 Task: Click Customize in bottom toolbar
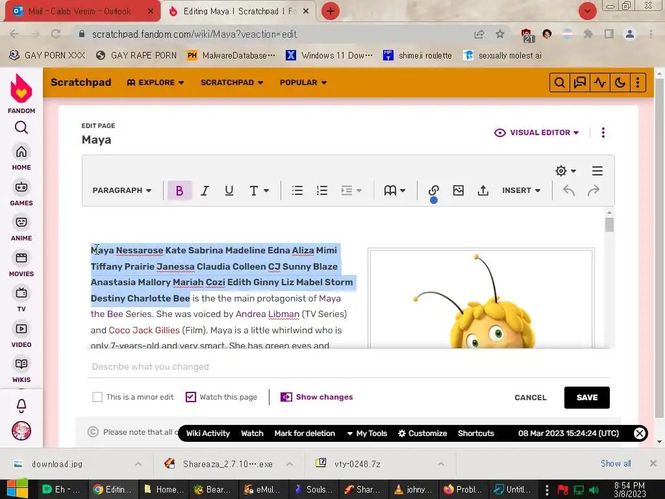(422, 433)
